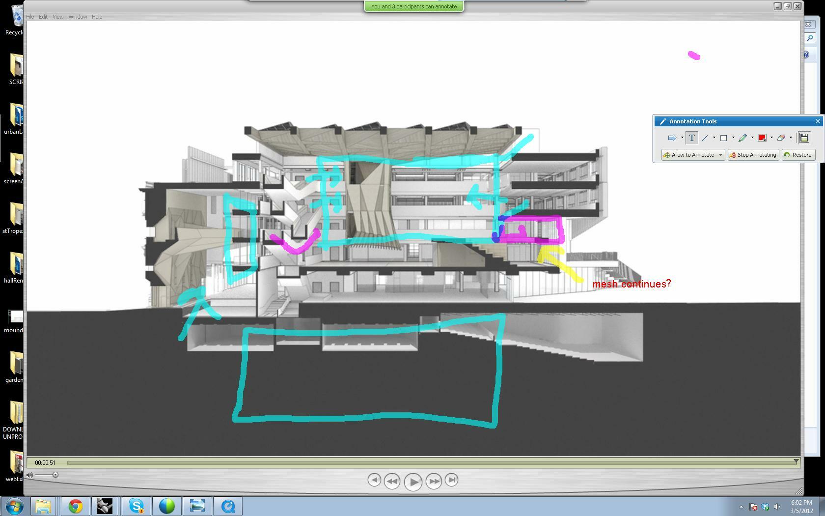Click the Action Center flag tray icon
This screenshot has height=516, width=825.
(753, 507)
